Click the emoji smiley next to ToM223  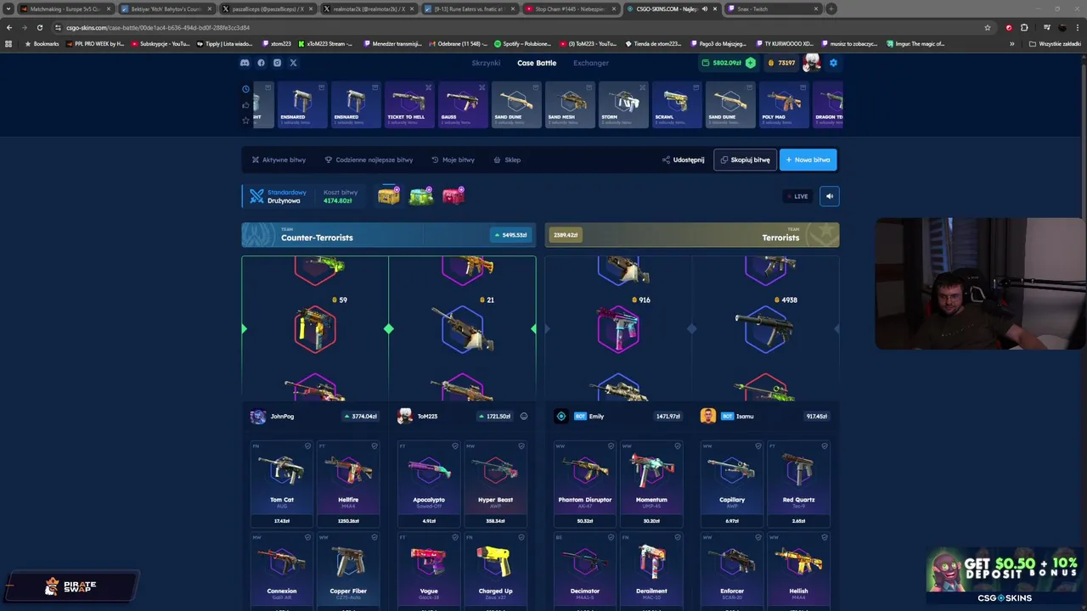[x=524, y=416]
